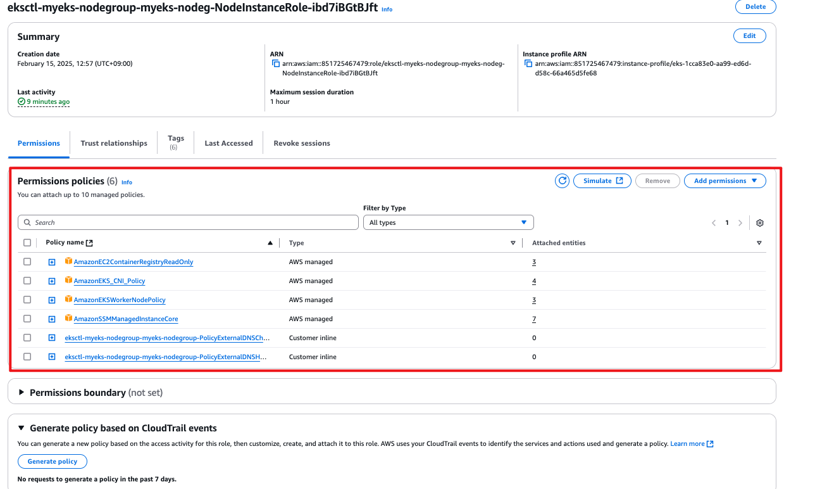Image resolution: width=815 pixels, height=489 pixels.
Task: Open the AmazonSSMManagedInstanceCore link
Action: (126, 319)
